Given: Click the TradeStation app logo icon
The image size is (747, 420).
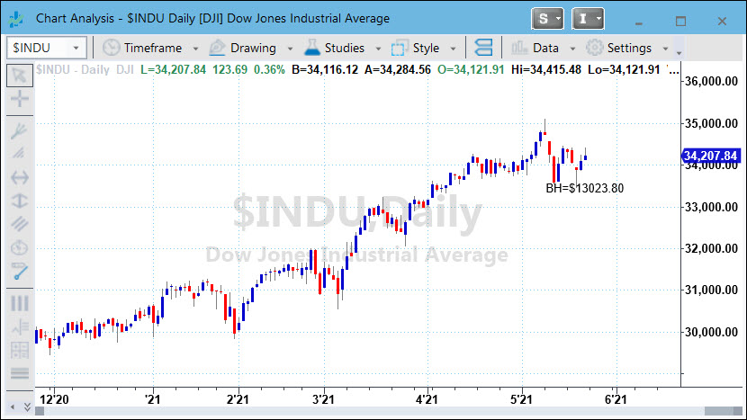Looking at the screenshot, I should click(x=17, y=19).
